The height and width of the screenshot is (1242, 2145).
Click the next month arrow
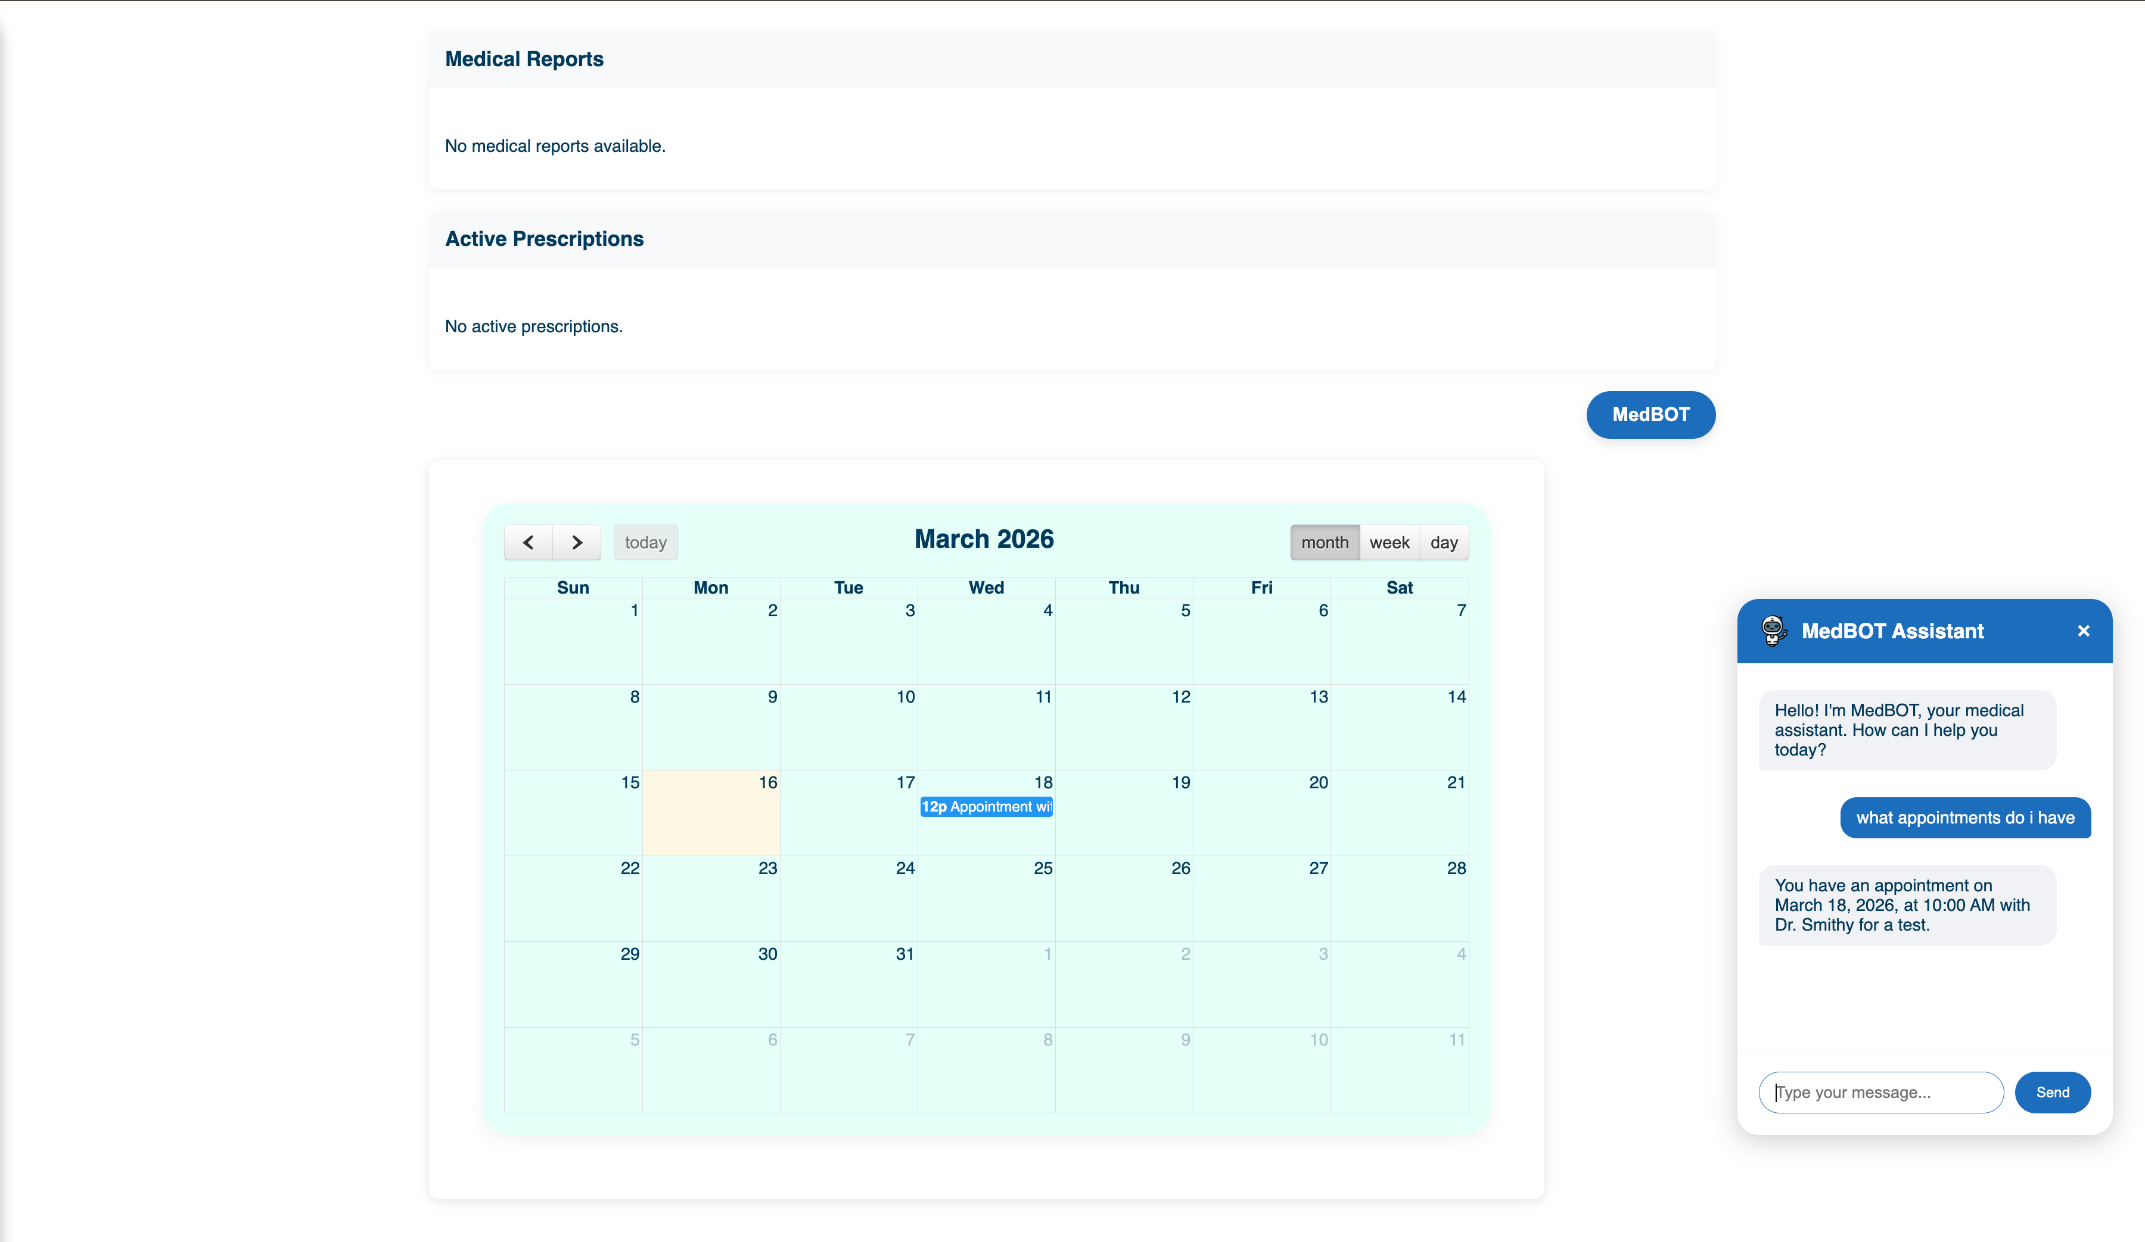click(576, 542)
